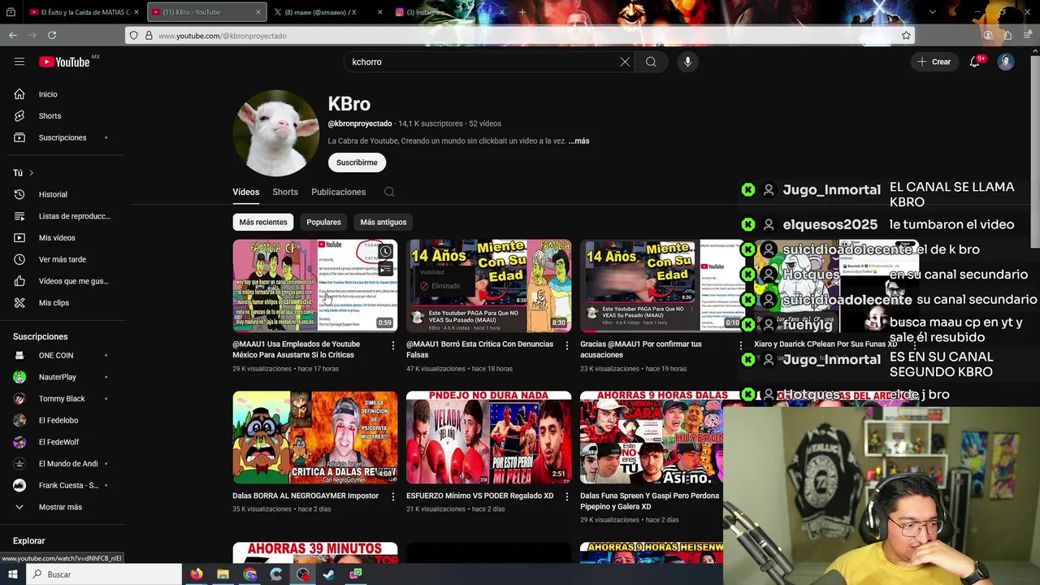
Task: Open options menu for Dalas BORRA AL NEGROGAYMER video
Action: [x=393, y=496]
